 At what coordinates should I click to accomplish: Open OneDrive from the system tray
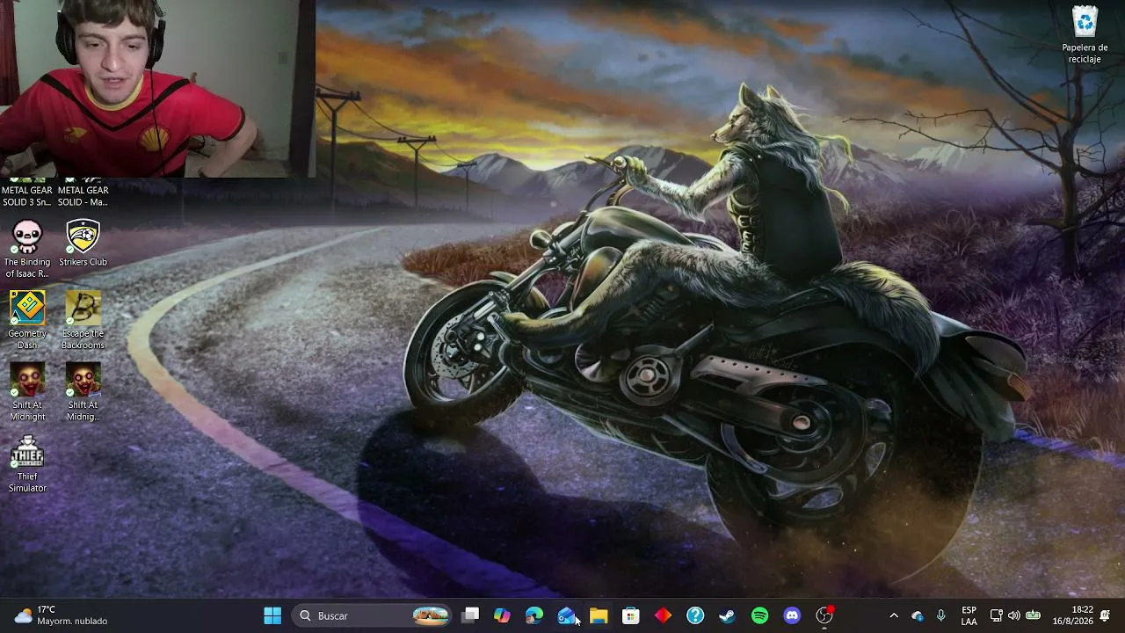(918, 615)
